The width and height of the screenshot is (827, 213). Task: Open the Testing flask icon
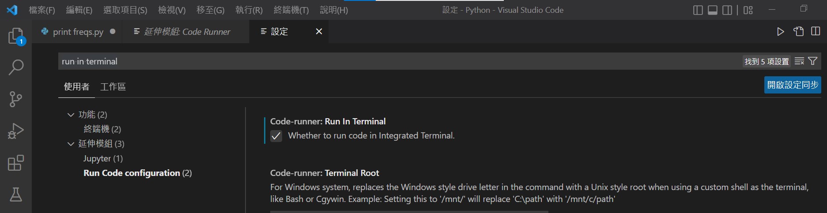coord(16,194)
